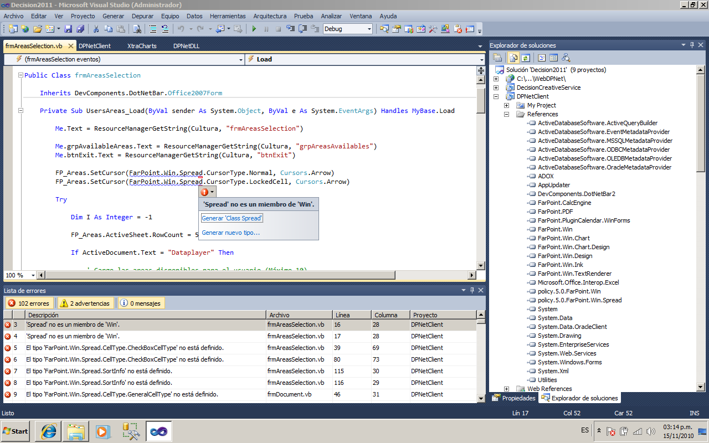The image size is (709, 443).
Task: Click View Designer icon in Solution Explorer
Action: [x=553, y=58]
